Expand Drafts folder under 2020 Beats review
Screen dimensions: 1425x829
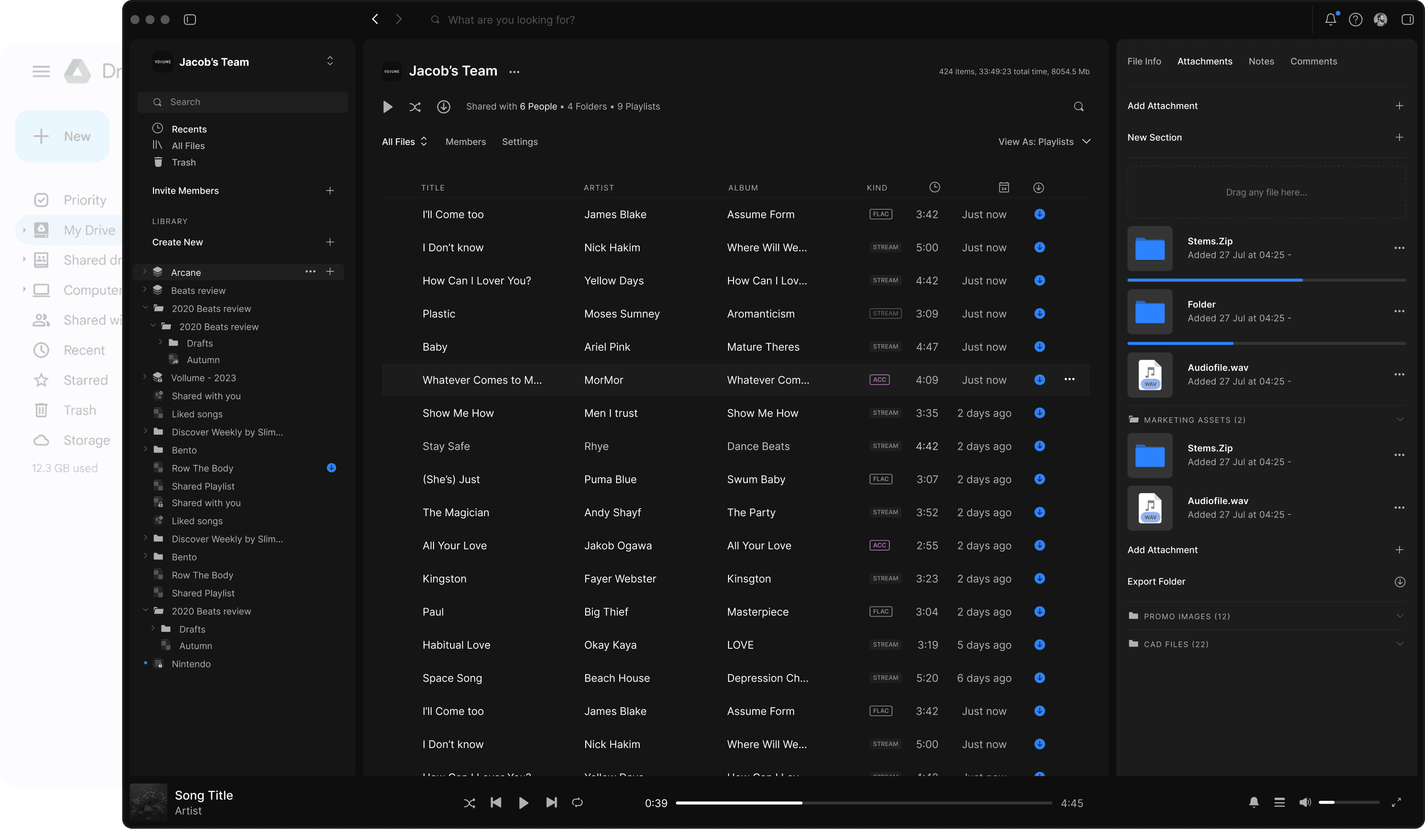161,343
